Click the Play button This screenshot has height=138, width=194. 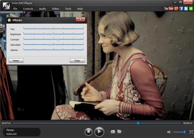coord(99,132)
